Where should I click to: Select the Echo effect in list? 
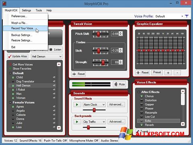pyautogui.click(x=158, y=121)
